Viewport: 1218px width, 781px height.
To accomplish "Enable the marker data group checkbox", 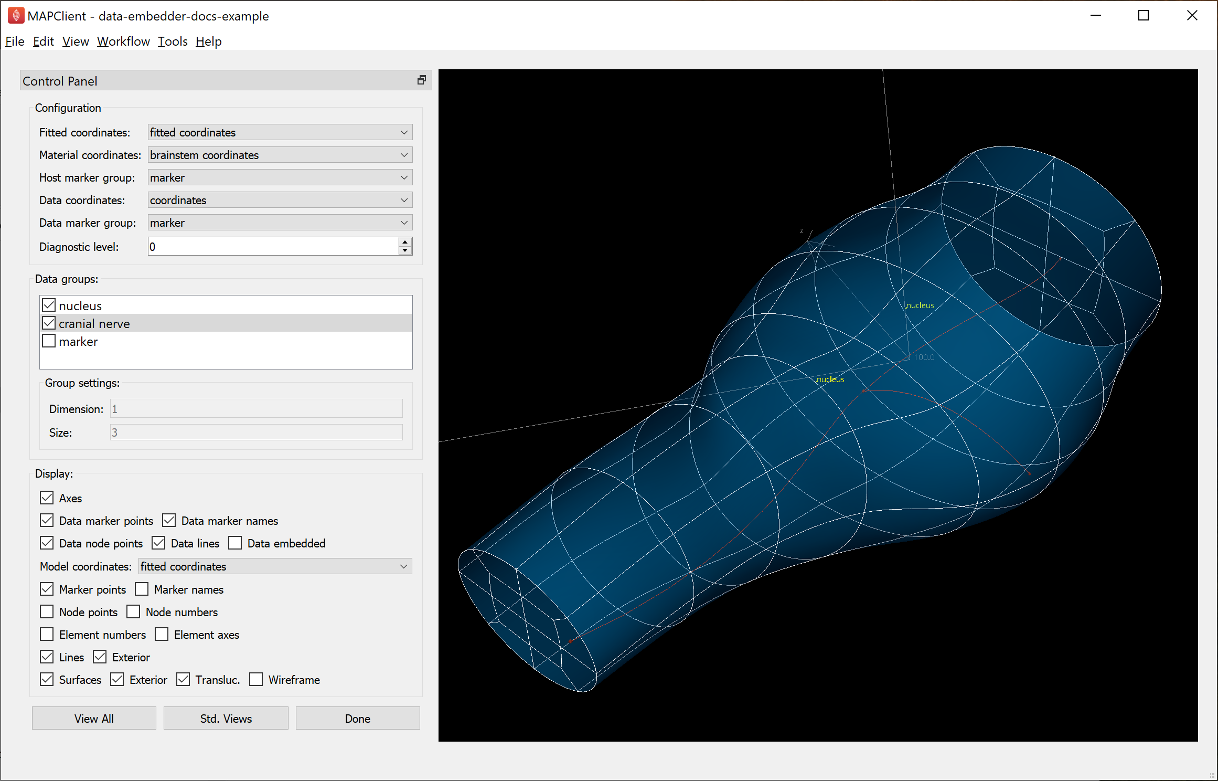I will [49, 341].
